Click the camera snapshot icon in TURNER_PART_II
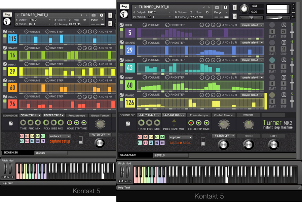302x202 pixels. click(x=217, y=7)
